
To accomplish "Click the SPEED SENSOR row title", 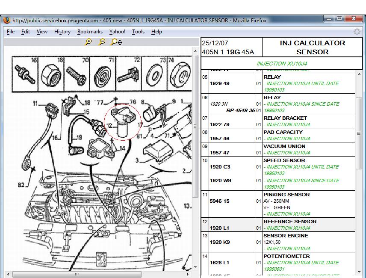I will tap(284, 160).
